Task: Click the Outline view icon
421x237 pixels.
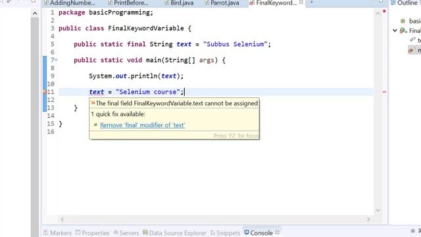Action: pyautogui.click(x=393, y=3)
